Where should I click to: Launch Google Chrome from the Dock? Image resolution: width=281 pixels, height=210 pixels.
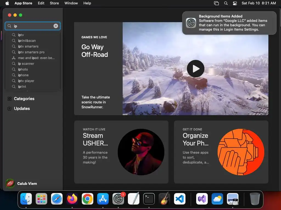[x=88, y=199]
